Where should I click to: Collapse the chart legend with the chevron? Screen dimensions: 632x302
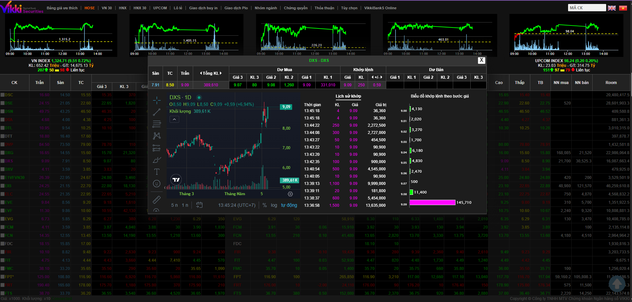pos(175,119)
